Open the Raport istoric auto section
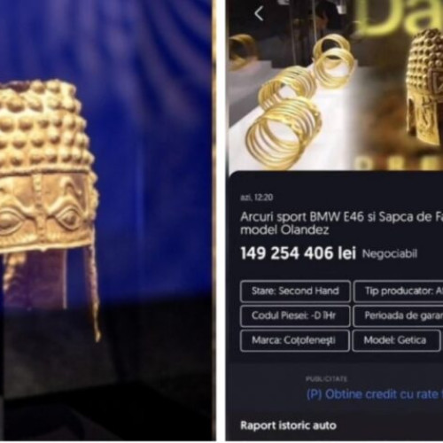This screenshot has height=443, width=443. [288, 425]
